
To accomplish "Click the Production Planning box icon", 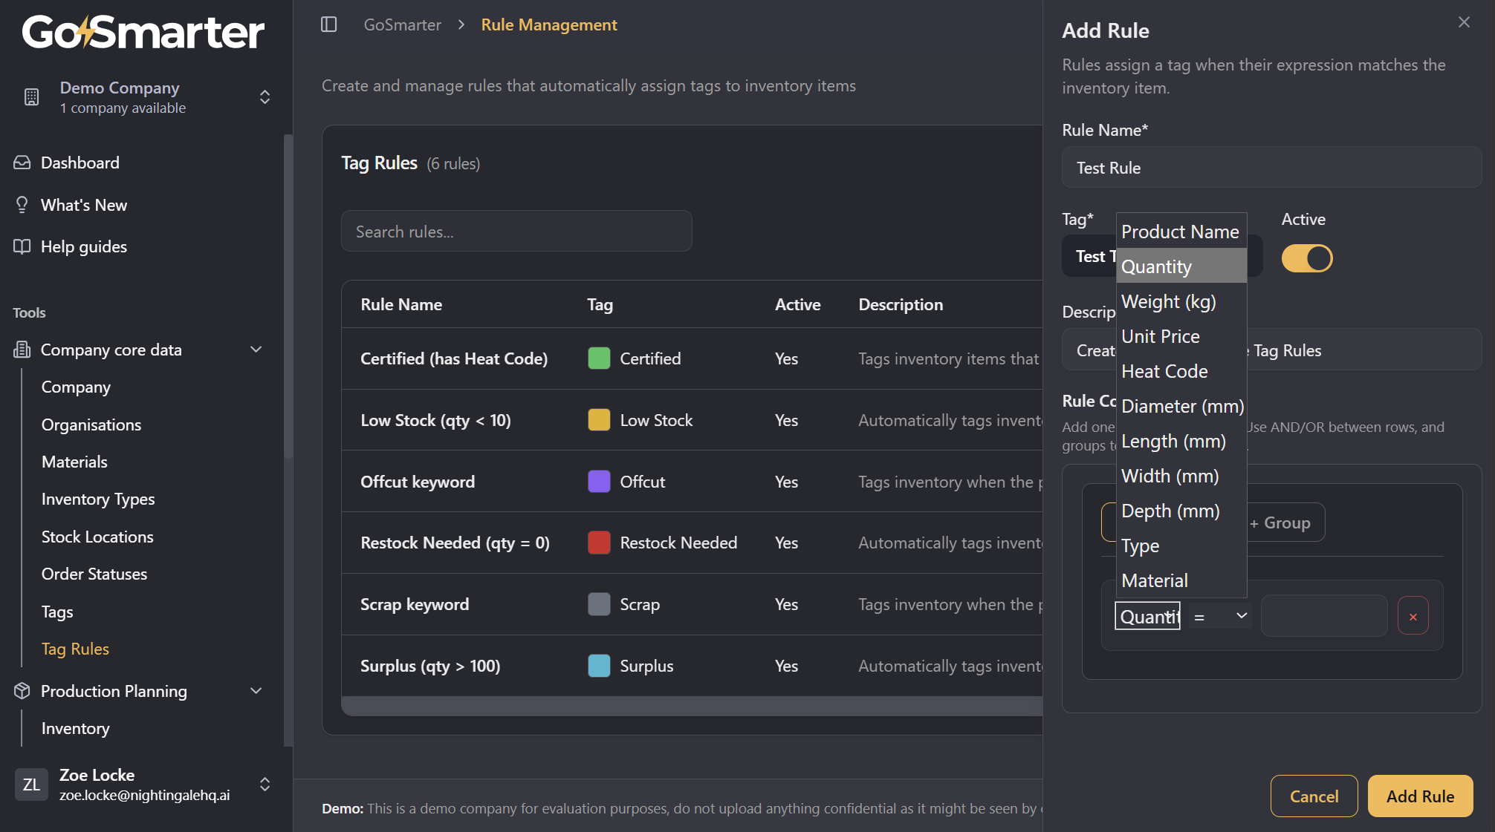I will click(x=22, y=691).
